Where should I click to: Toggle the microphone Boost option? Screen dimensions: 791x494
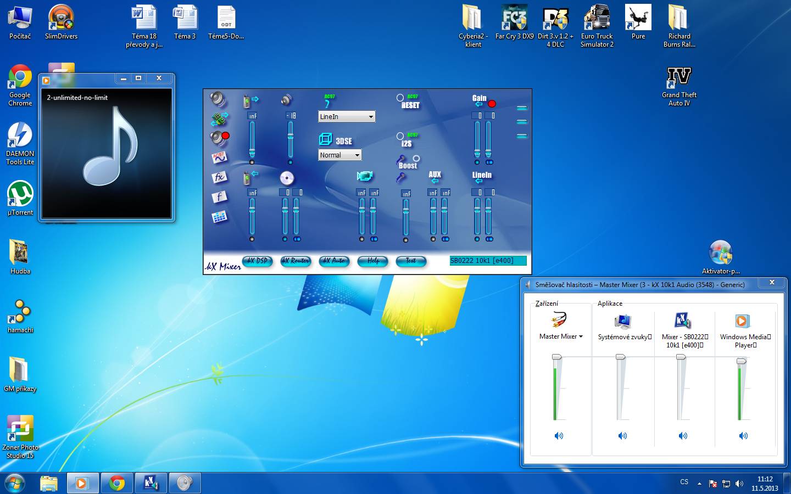[416, 159]
